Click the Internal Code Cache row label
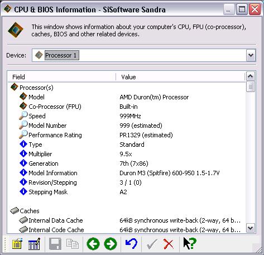This screenshot has width=264, height=255. [x=56, y=230]
